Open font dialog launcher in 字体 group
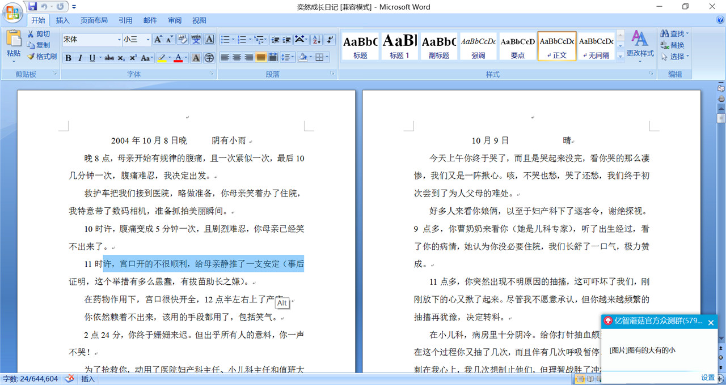 tap(212, 74)
